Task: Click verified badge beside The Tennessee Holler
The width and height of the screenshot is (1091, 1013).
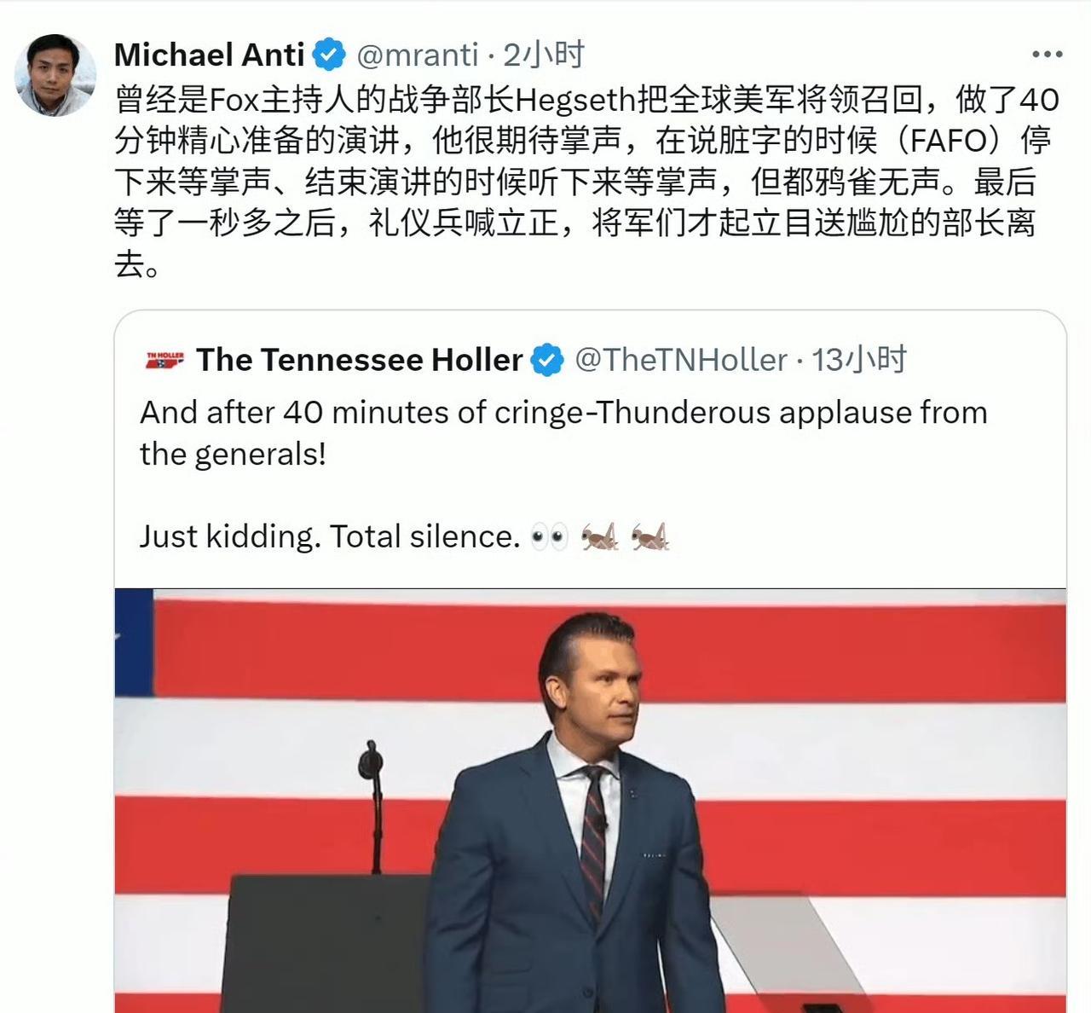Action: pos(547,360)
